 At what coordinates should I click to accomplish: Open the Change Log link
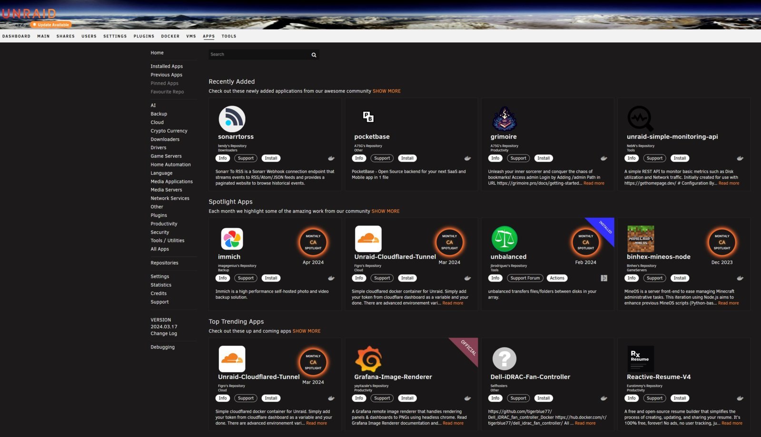[x=164, y=333]
